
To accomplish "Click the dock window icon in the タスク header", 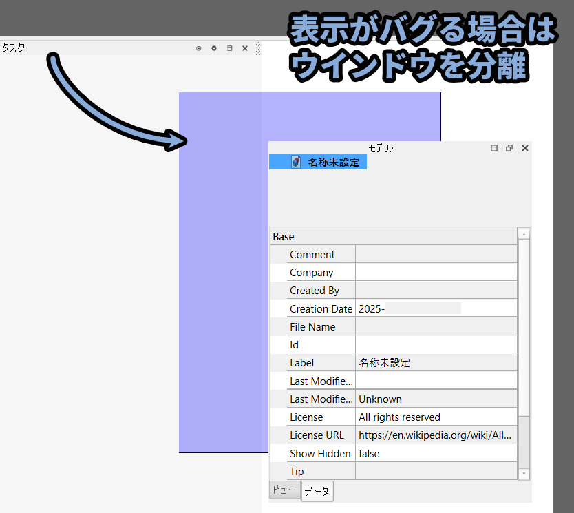I will (229, 48).
